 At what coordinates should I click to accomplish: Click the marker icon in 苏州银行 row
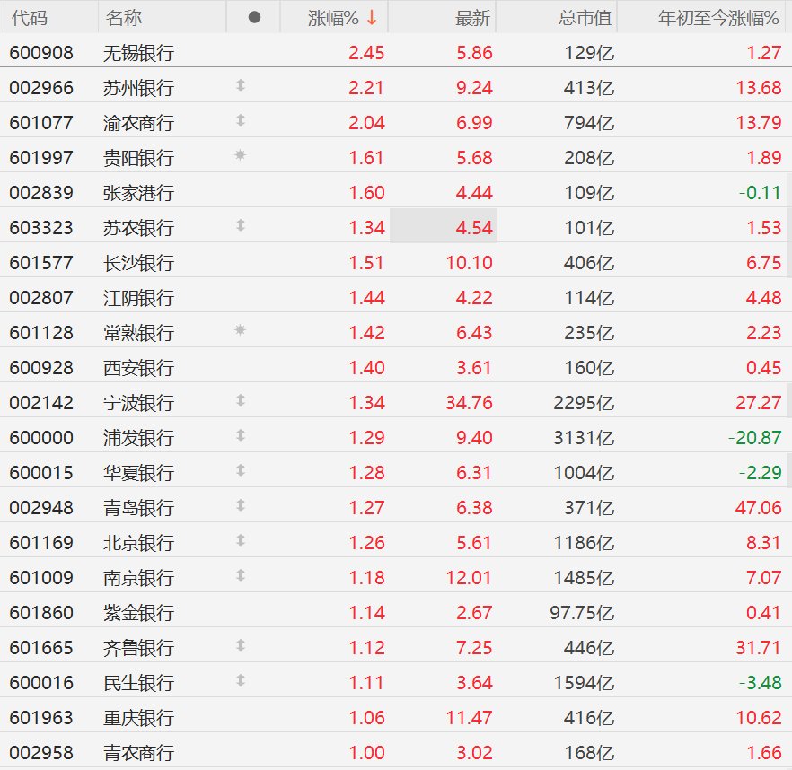click(x=241, y=85)
